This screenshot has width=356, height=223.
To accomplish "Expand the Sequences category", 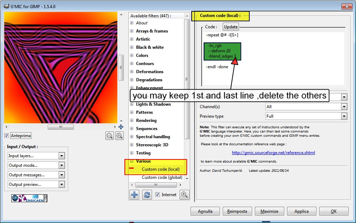I will click(132, 129).
